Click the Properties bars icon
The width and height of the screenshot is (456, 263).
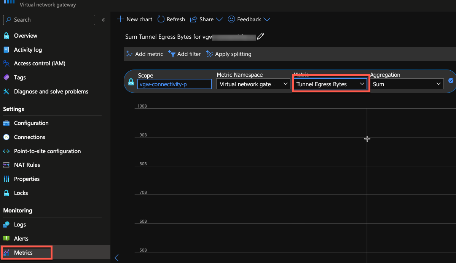pos(6,179)
